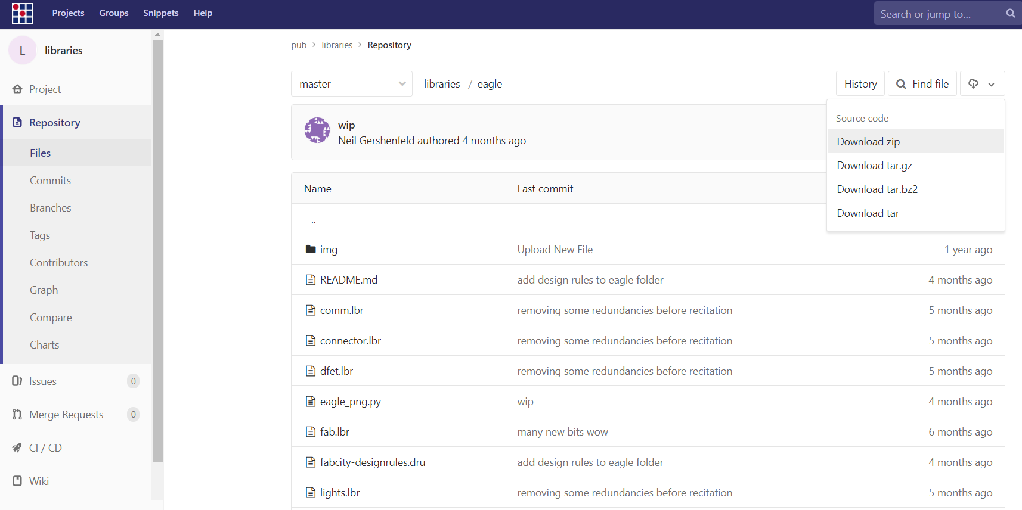The image size is (1022, 510).
Task: Click Neil Gershenfeld's avatar image
Action: click(x=317, y=130)
